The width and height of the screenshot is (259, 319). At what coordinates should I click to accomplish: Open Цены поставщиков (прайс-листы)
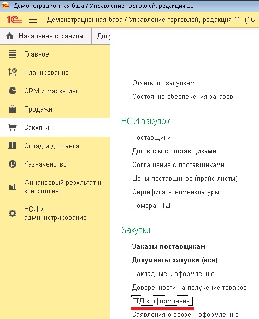(184, 179)
